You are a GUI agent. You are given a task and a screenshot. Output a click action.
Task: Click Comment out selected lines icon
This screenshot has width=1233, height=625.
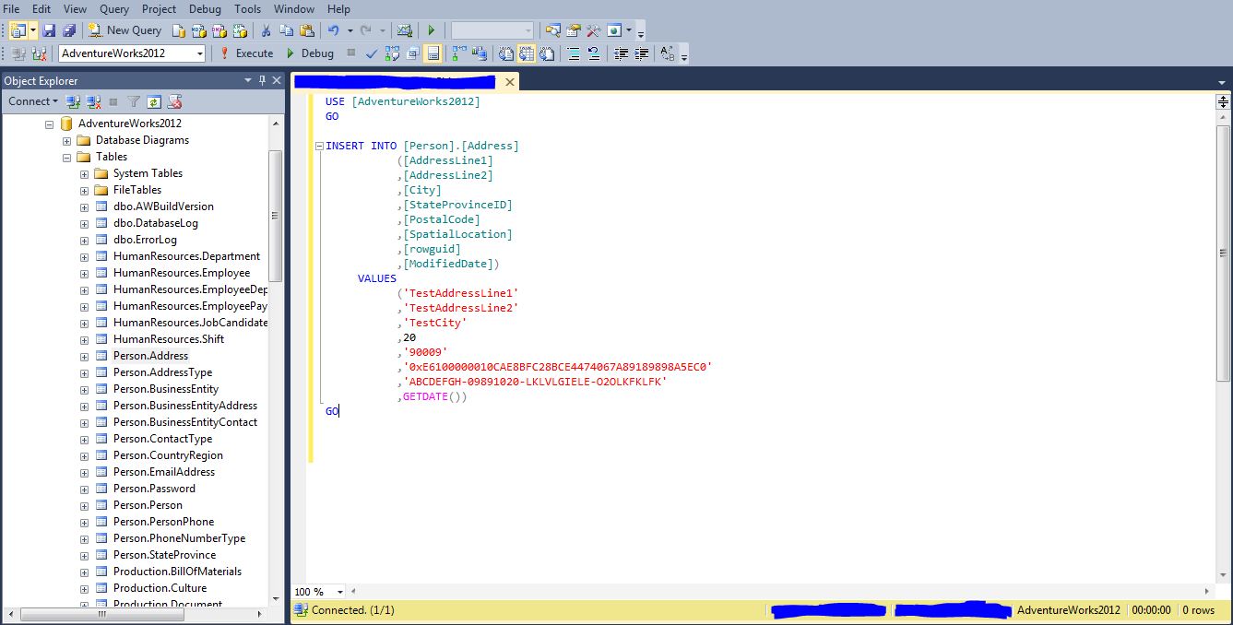coord(573,53)
